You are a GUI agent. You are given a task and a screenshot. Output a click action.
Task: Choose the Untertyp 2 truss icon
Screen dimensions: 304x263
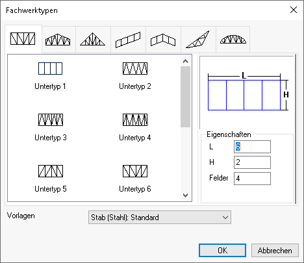(x=135, y=69)
